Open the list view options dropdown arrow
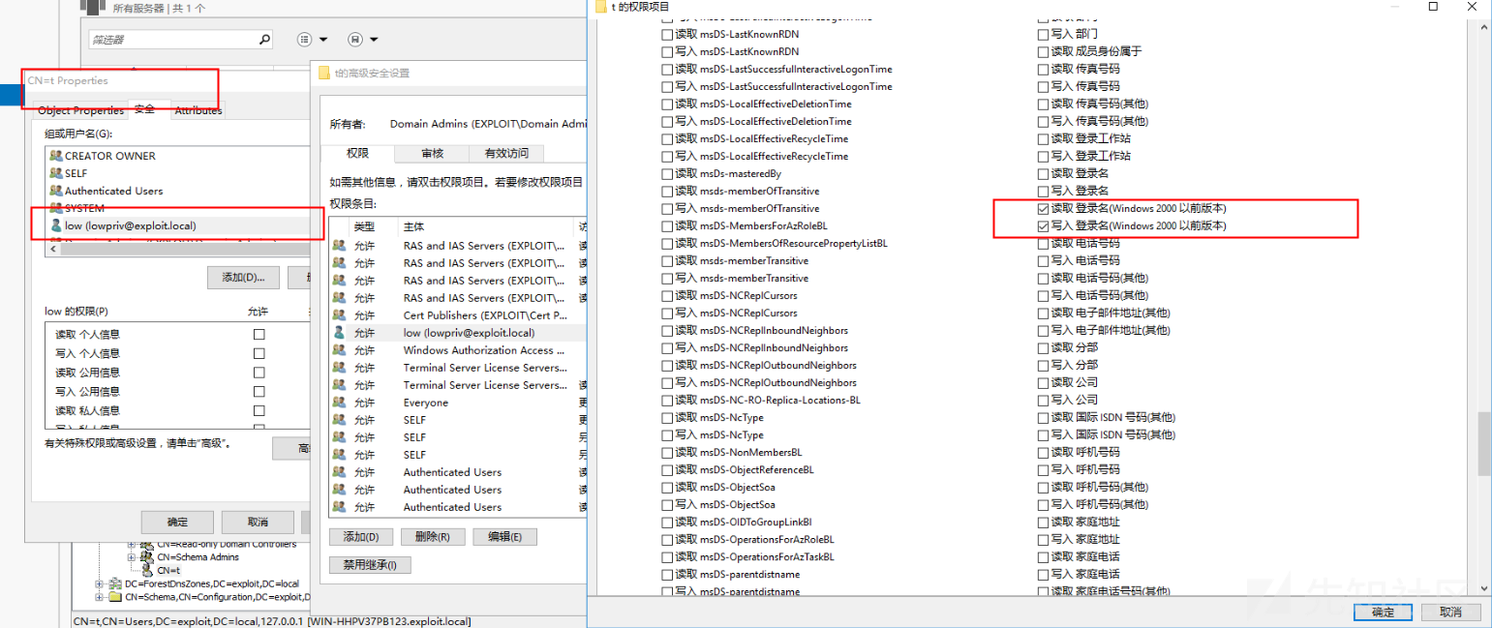The width and height of the screenshot is (1492, 628). 323,40
